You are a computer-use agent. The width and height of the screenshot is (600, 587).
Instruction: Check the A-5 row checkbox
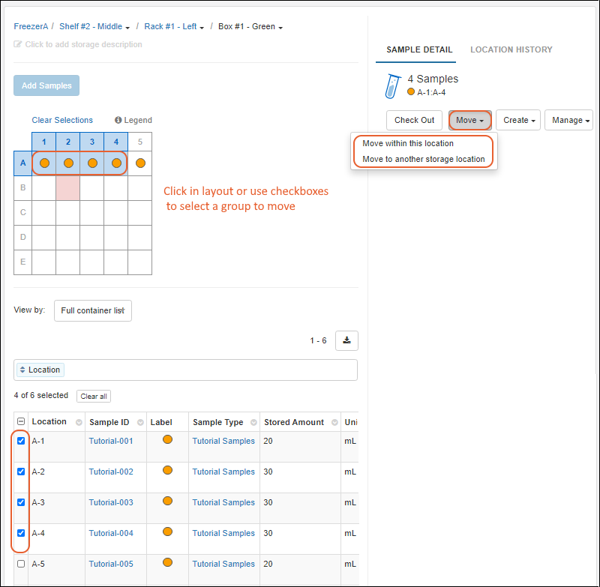(x=21, y=564)
